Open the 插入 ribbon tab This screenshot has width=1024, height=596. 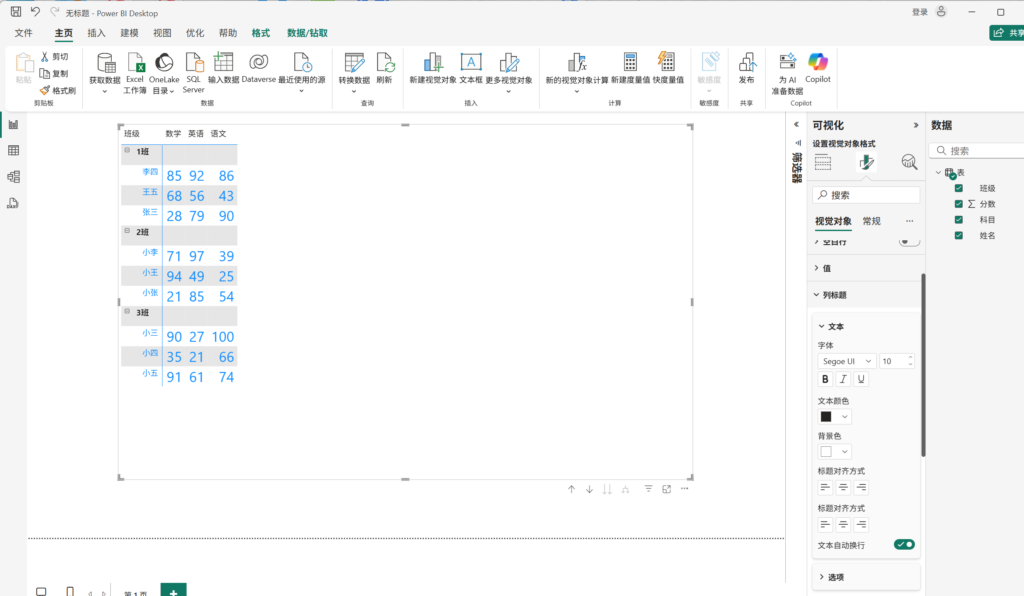pos(96,33)
